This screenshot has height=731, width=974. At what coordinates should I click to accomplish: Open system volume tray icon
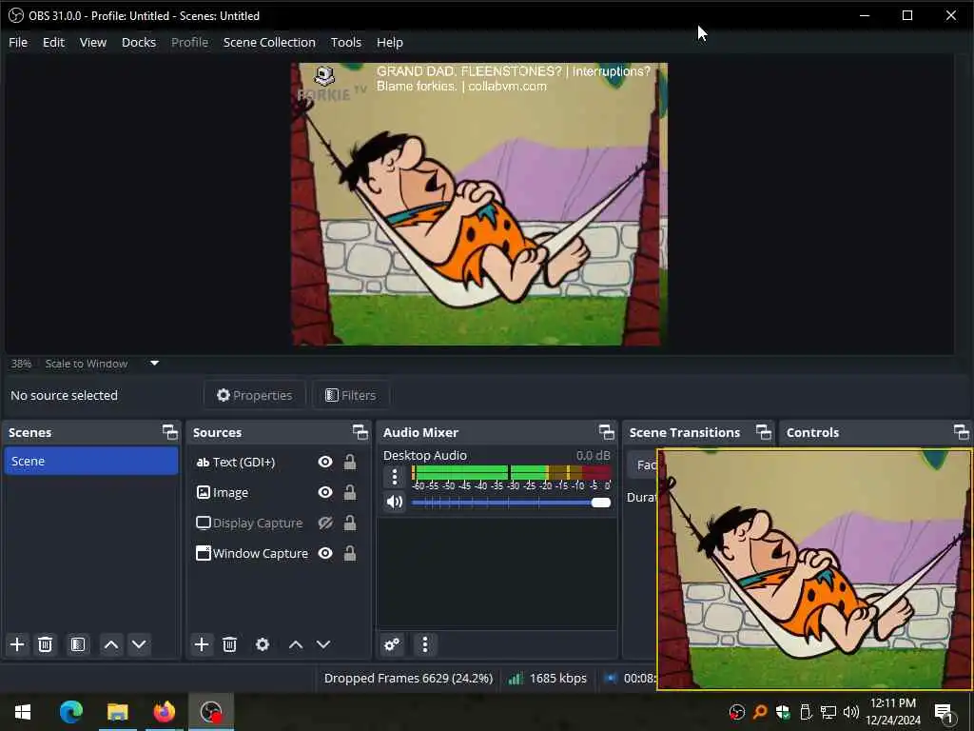click(851, 712)
